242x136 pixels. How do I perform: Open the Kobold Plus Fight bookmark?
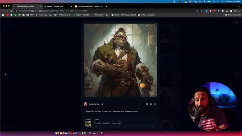coord(82,15)
